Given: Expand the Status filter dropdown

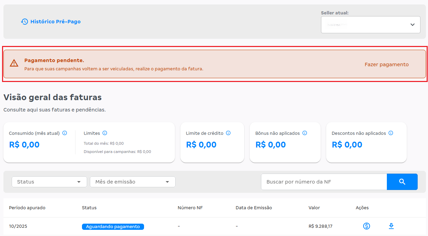Looking at the screenshot, I should coord(49,182).
